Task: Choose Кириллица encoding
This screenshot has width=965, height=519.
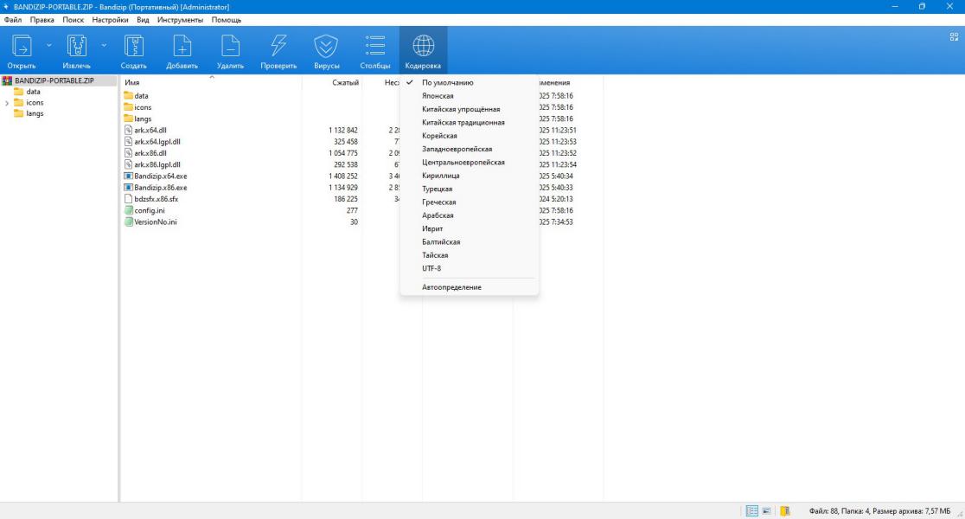Action: click(x=469, y=176)
